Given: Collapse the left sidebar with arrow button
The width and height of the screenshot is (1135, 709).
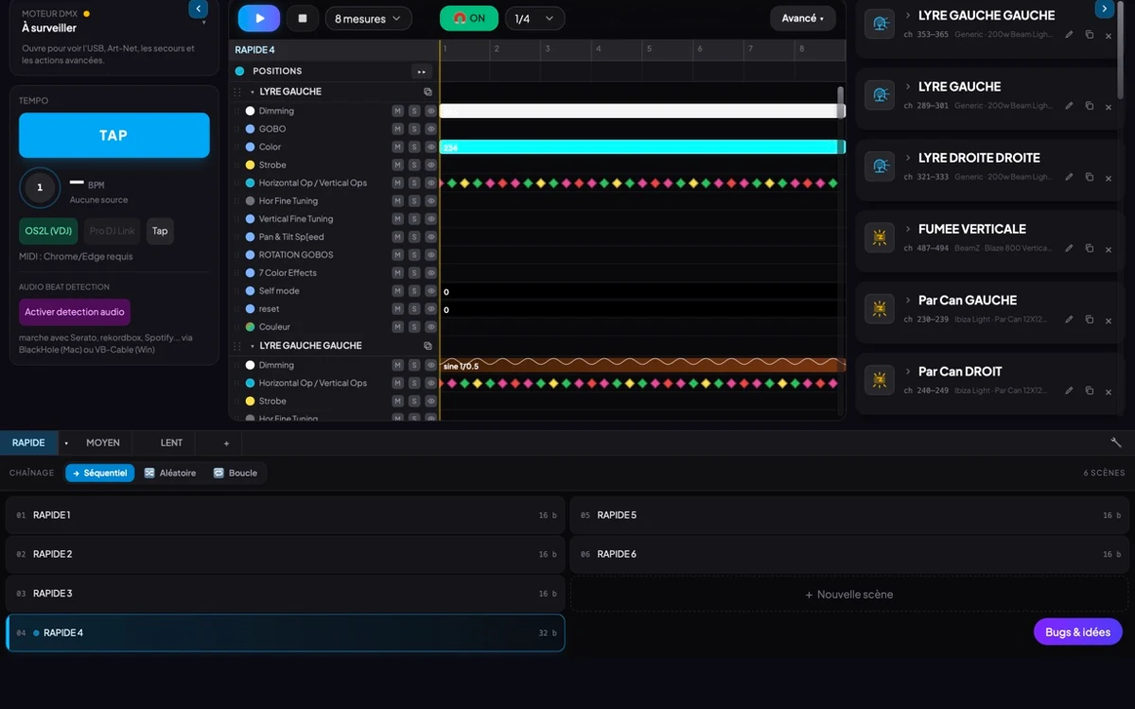Looking at the screenshot, I should pyautogui.click(x=198, y=9).
